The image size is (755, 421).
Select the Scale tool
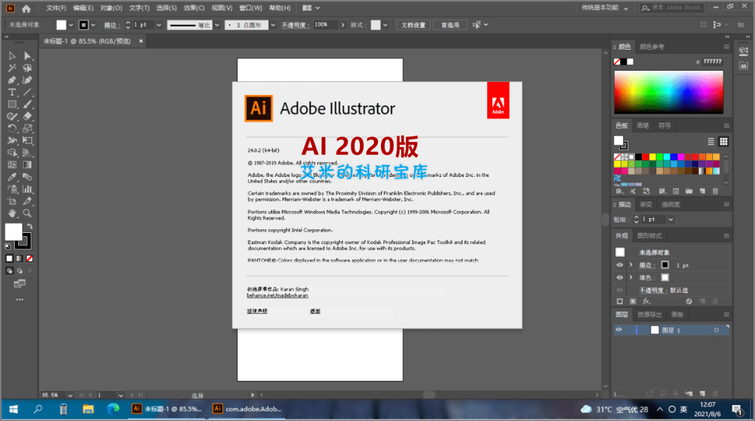27,128
